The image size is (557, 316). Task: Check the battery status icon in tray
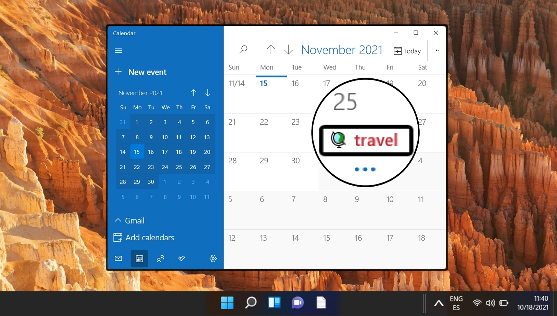pyautogui.click(x=504, y=303)
